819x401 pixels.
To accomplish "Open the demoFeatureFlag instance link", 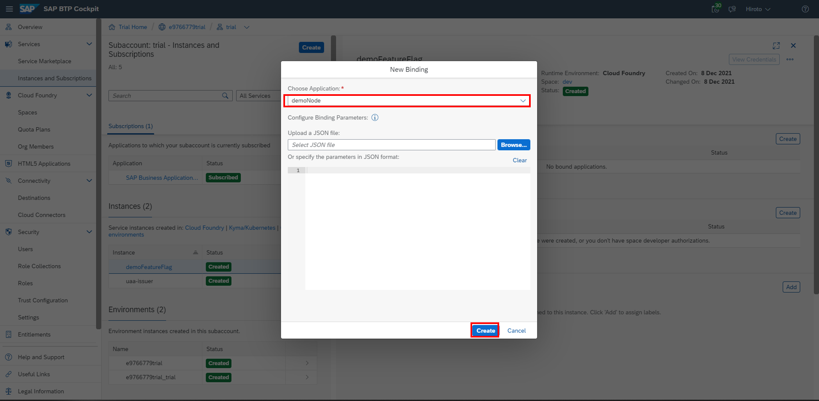I will [x=149, y=267].
